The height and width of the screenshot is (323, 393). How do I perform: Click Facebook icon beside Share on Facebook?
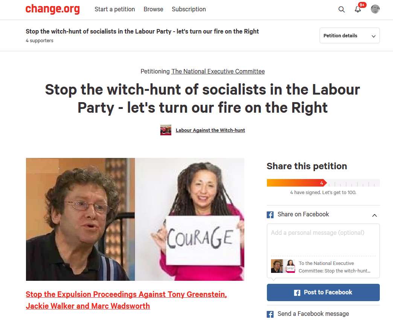[270, 215]
